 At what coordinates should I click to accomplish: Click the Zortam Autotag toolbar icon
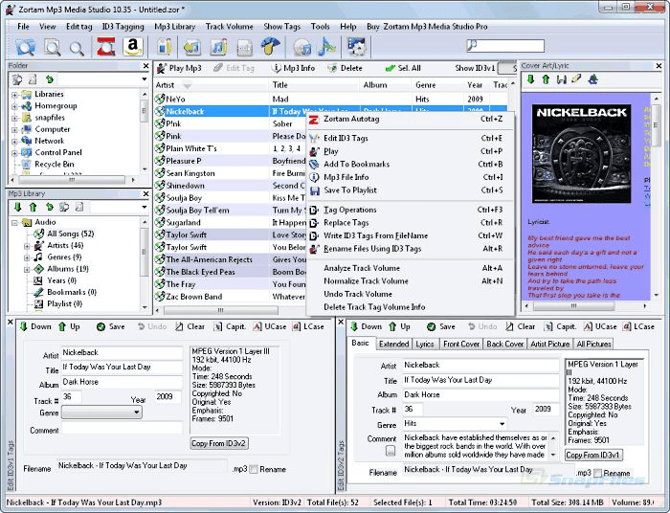[106, 47]
